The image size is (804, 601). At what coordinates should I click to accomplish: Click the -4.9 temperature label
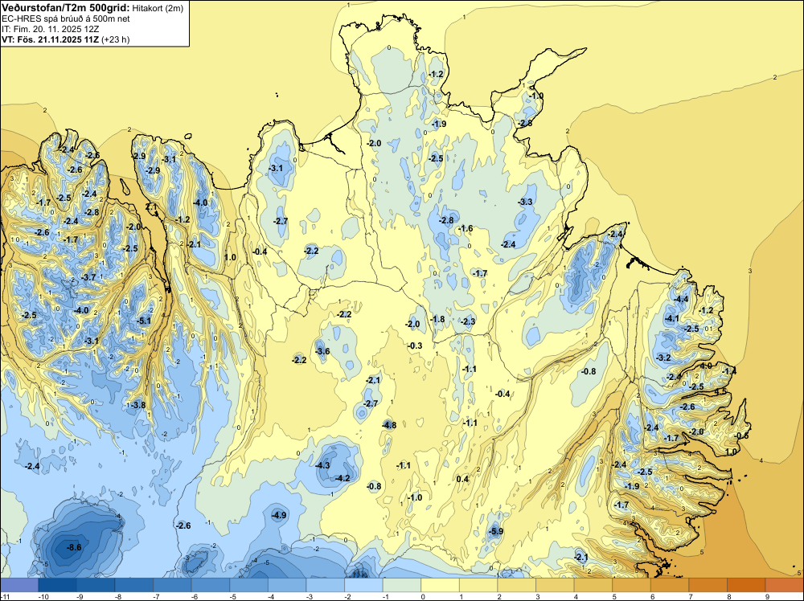coord(279,515)
